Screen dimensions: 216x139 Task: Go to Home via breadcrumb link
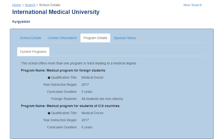[x=16, y=5]
